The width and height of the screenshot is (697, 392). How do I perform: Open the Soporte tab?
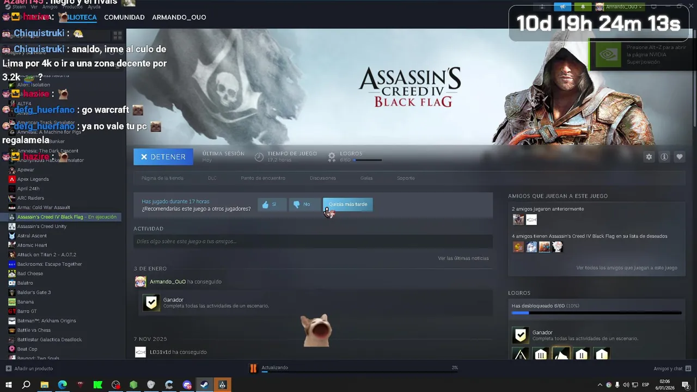click(x=406, y=178)
